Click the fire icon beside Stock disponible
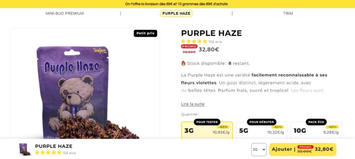Screen dimensions: 355x159 click(183, 63)
